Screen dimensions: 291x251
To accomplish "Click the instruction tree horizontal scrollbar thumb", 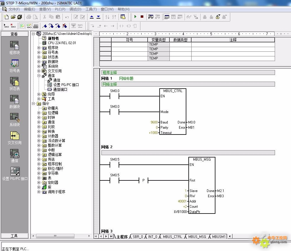I will point(55,236).
